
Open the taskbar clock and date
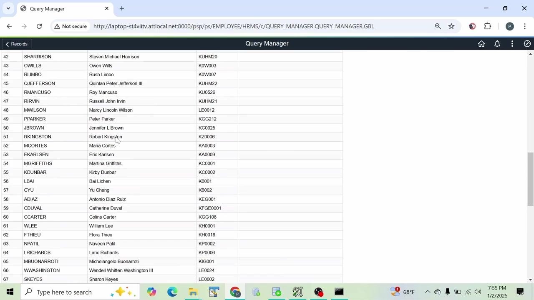click(496, 292)
